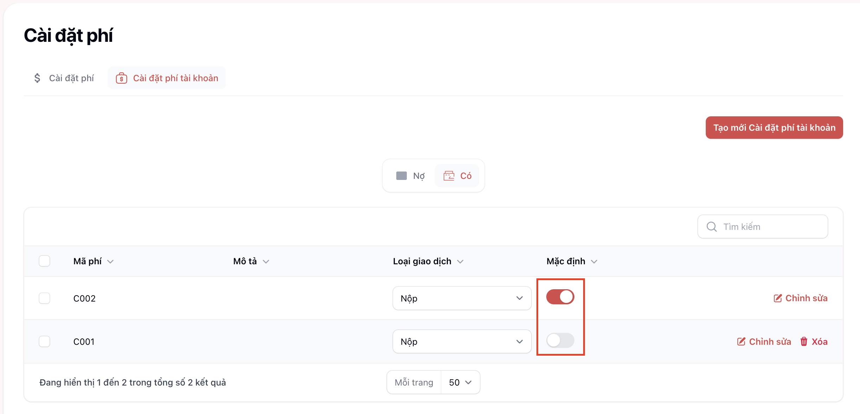
Task: Click the Tìm kiếm search field
Action: click(x=769, y=227)
